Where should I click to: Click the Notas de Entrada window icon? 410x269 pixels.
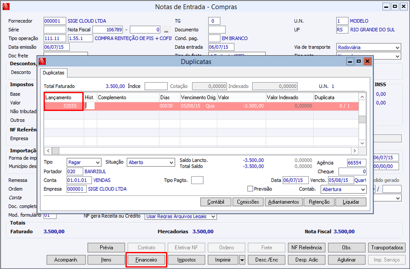pyautogui.click(x=6, y=7)
